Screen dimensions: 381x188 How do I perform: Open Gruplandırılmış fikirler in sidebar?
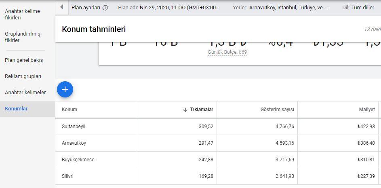(22, 37)
